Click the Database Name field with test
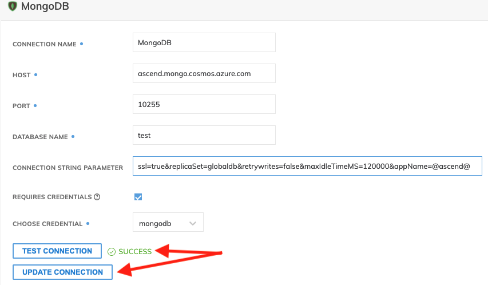 point(204,135)
